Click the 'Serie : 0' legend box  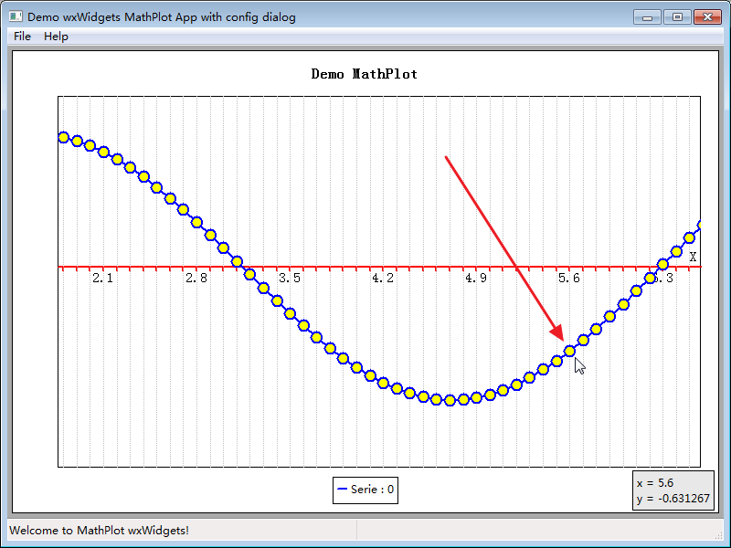coord(365,490)
